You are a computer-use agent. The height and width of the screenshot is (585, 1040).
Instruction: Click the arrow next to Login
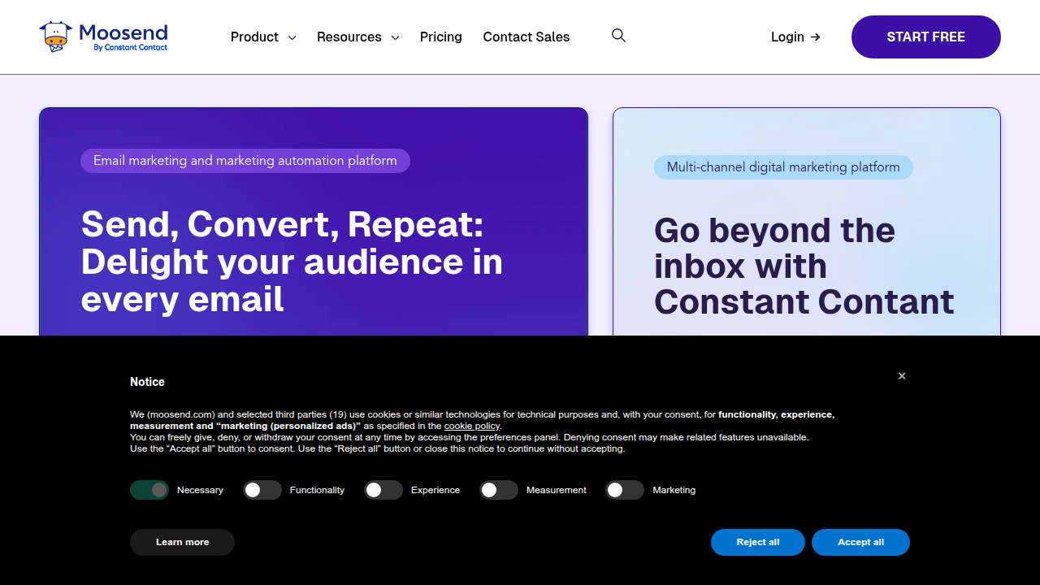click(x=816, y=37)
